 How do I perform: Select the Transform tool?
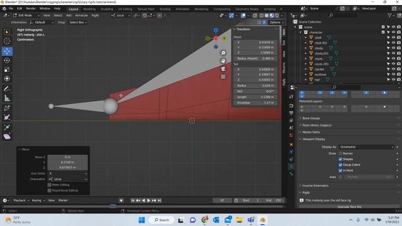[7, 78]
